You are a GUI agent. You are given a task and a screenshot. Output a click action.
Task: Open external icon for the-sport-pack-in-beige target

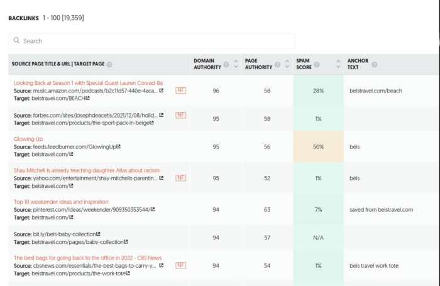[151, 123]
